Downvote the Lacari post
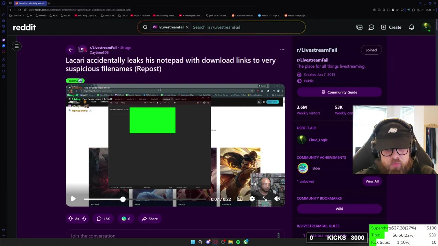 coord(84,219)
